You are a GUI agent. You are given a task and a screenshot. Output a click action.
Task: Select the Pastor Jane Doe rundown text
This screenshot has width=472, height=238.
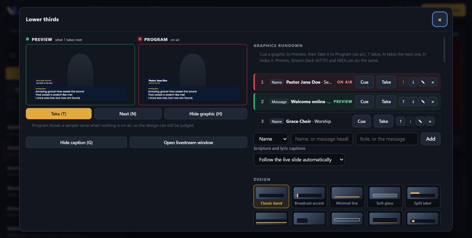(309, 82)
